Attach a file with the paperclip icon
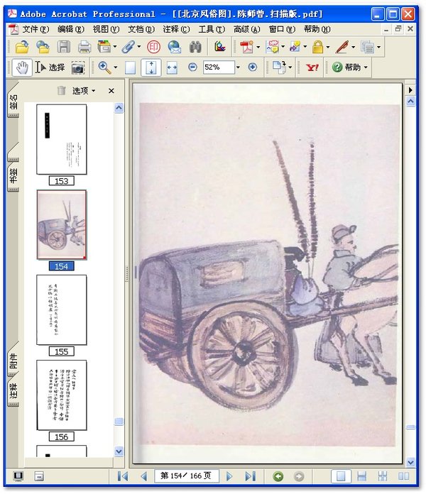 coord(129,48)
